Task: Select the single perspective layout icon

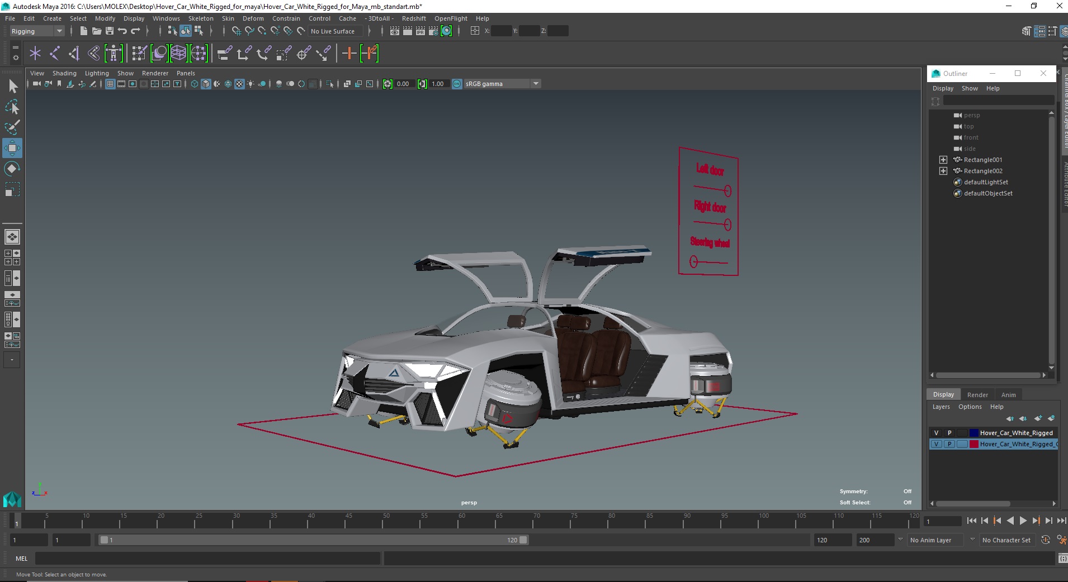Action: [x=12, y=237]
